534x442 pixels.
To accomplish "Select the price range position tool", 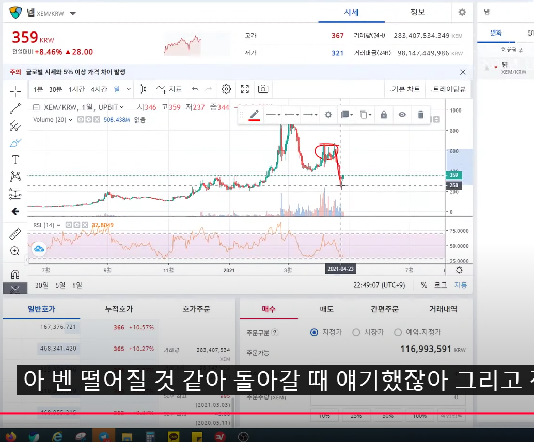I will click(15, 194).
